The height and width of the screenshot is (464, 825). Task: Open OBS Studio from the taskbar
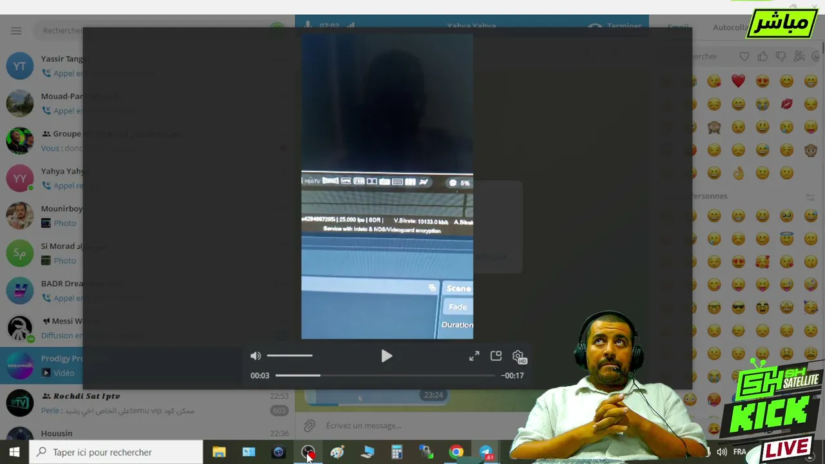pos(307,452)
